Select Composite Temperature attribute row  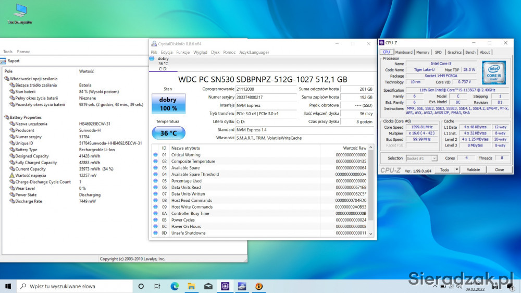pyautogui.click(x=260, y=161)
